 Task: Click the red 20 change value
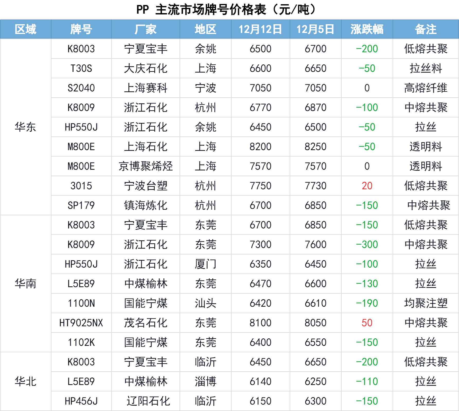(367, 186)
